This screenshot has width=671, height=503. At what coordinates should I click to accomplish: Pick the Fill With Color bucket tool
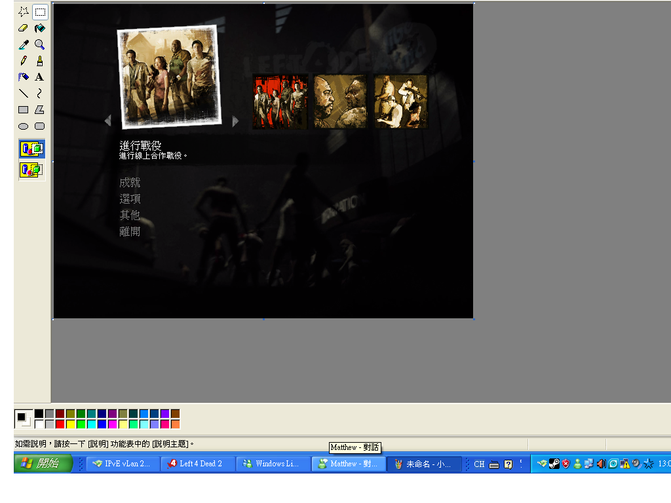point(40,28)
